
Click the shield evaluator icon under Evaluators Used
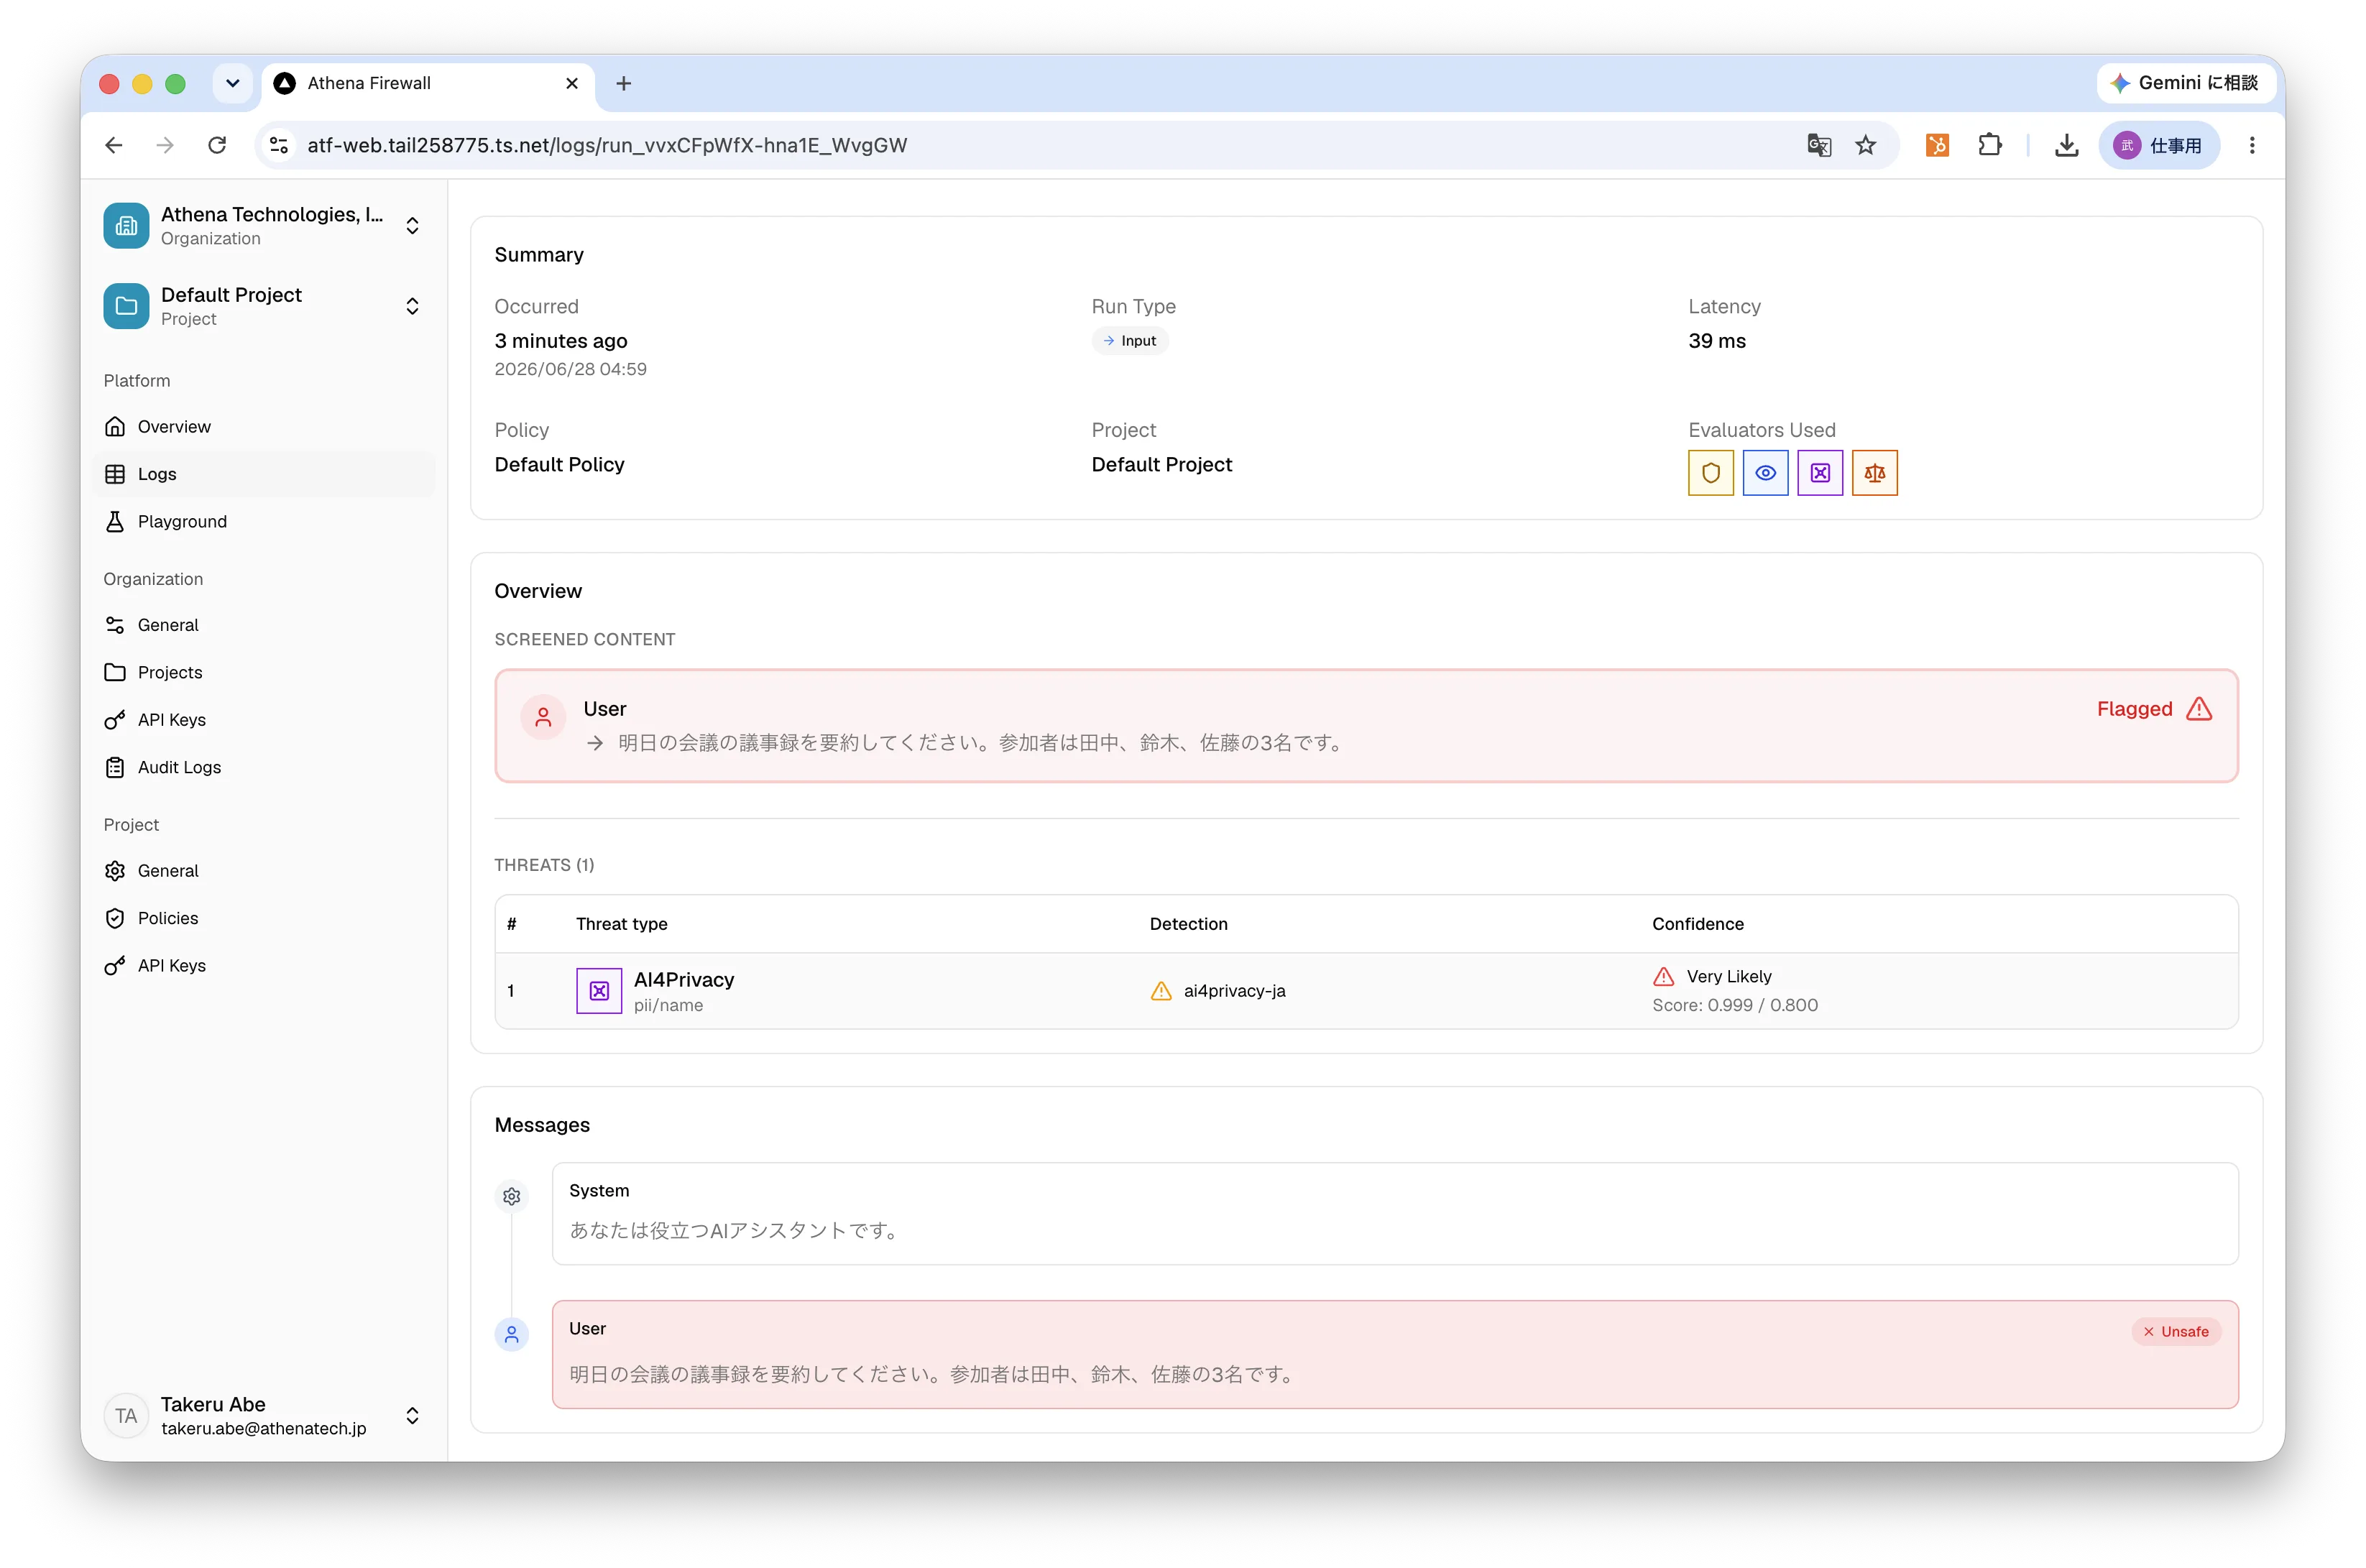[1710, 473]
